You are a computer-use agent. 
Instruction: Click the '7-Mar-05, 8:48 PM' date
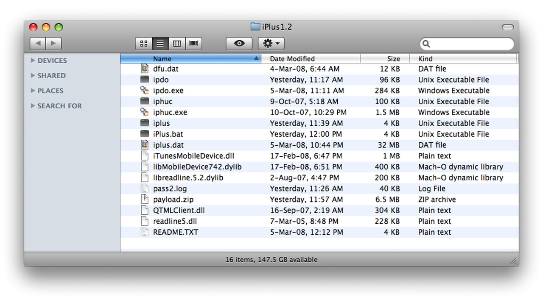coord(304,221)
